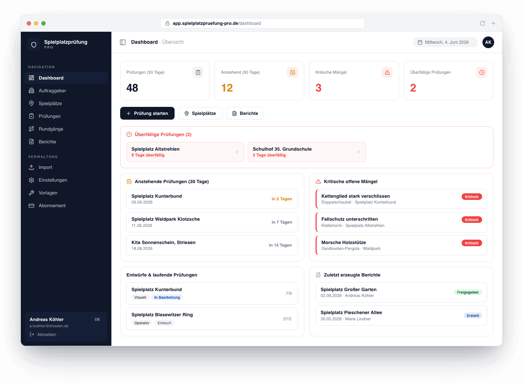The height and width of the screenshot is (383, 523).
Task: Open report Spielplatz Großer Garten
Action: pos(401,293)
